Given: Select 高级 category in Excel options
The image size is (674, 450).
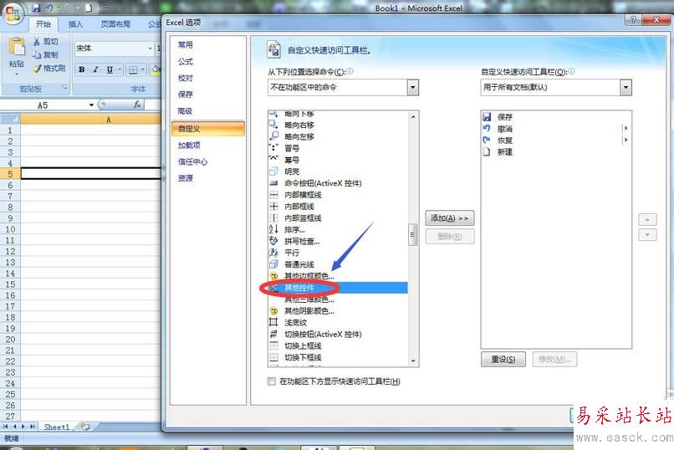Looking at the screenshot, I should click(x=208, y=111).
